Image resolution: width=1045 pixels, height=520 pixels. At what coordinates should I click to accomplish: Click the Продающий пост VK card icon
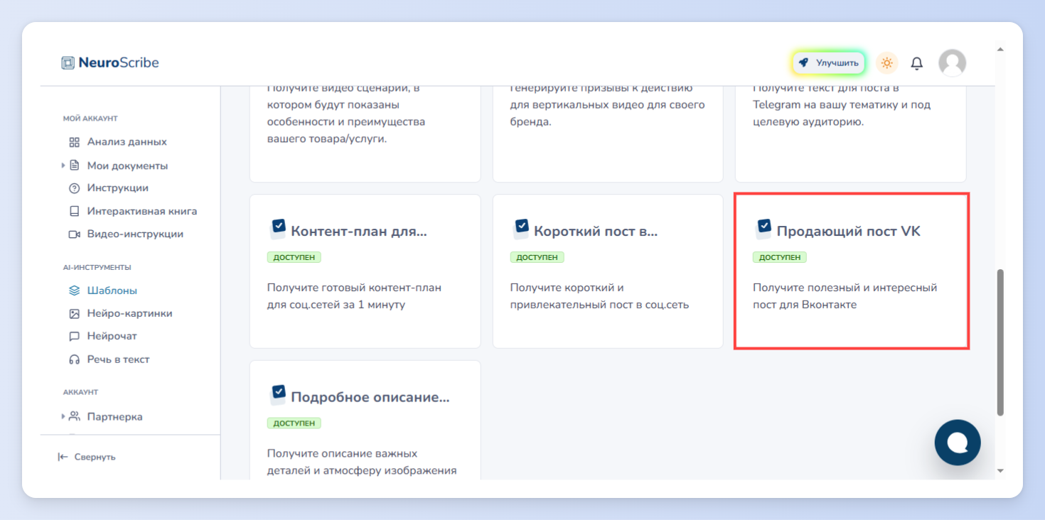point(763,229)
